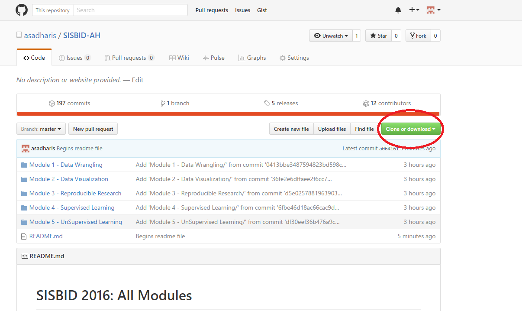Click the language bar under repo stats
Image resolution: width=522 pixels, height=324 pixels.
point(228,114)
